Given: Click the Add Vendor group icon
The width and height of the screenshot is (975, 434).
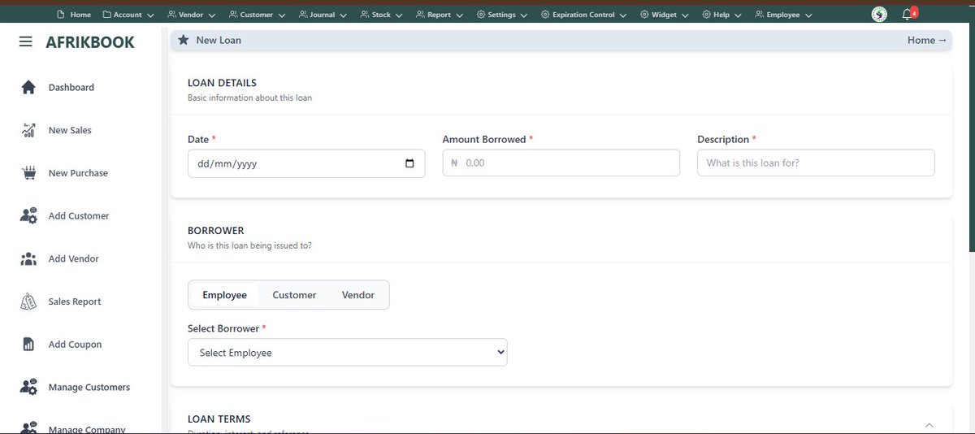Looking at the screenshot, I should 28,258.
